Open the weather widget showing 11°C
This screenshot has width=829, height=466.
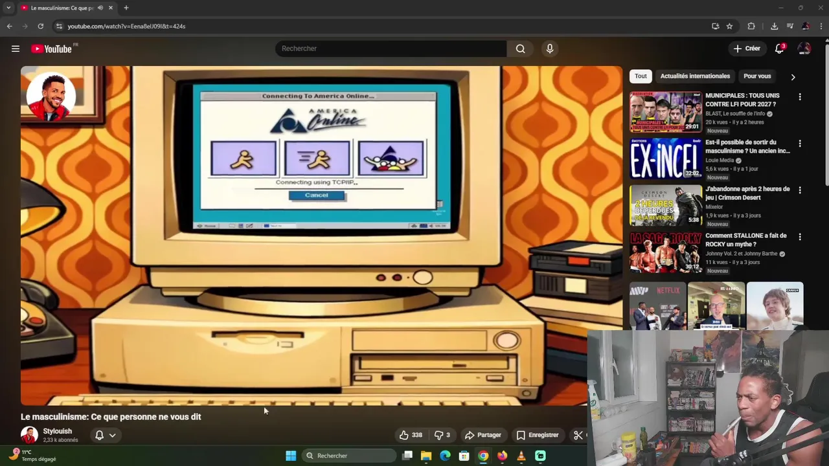[x=32, y=456]
